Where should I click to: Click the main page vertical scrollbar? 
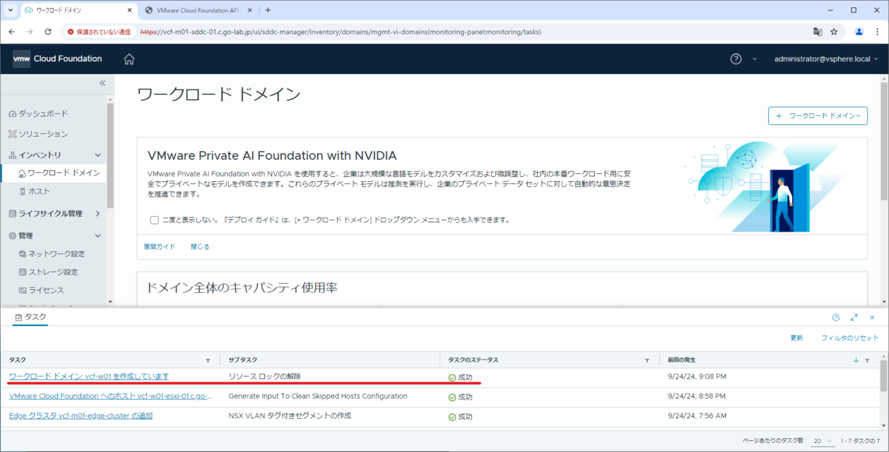884,138
